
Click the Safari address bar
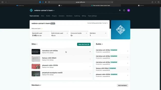(80, 2)
